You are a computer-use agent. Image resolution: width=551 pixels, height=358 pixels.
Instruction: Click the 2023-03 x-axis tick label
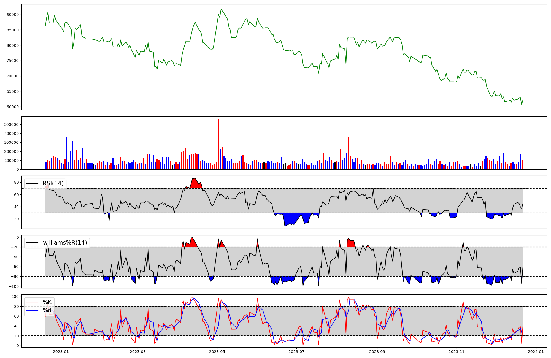coord(137,352)
